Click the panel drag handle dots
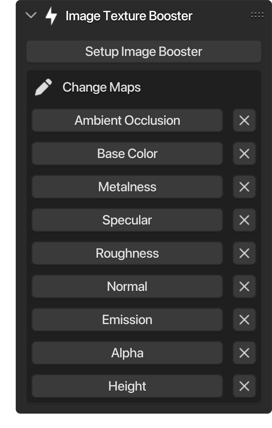This screenshot has width=272, height=428. coord(257,15)
